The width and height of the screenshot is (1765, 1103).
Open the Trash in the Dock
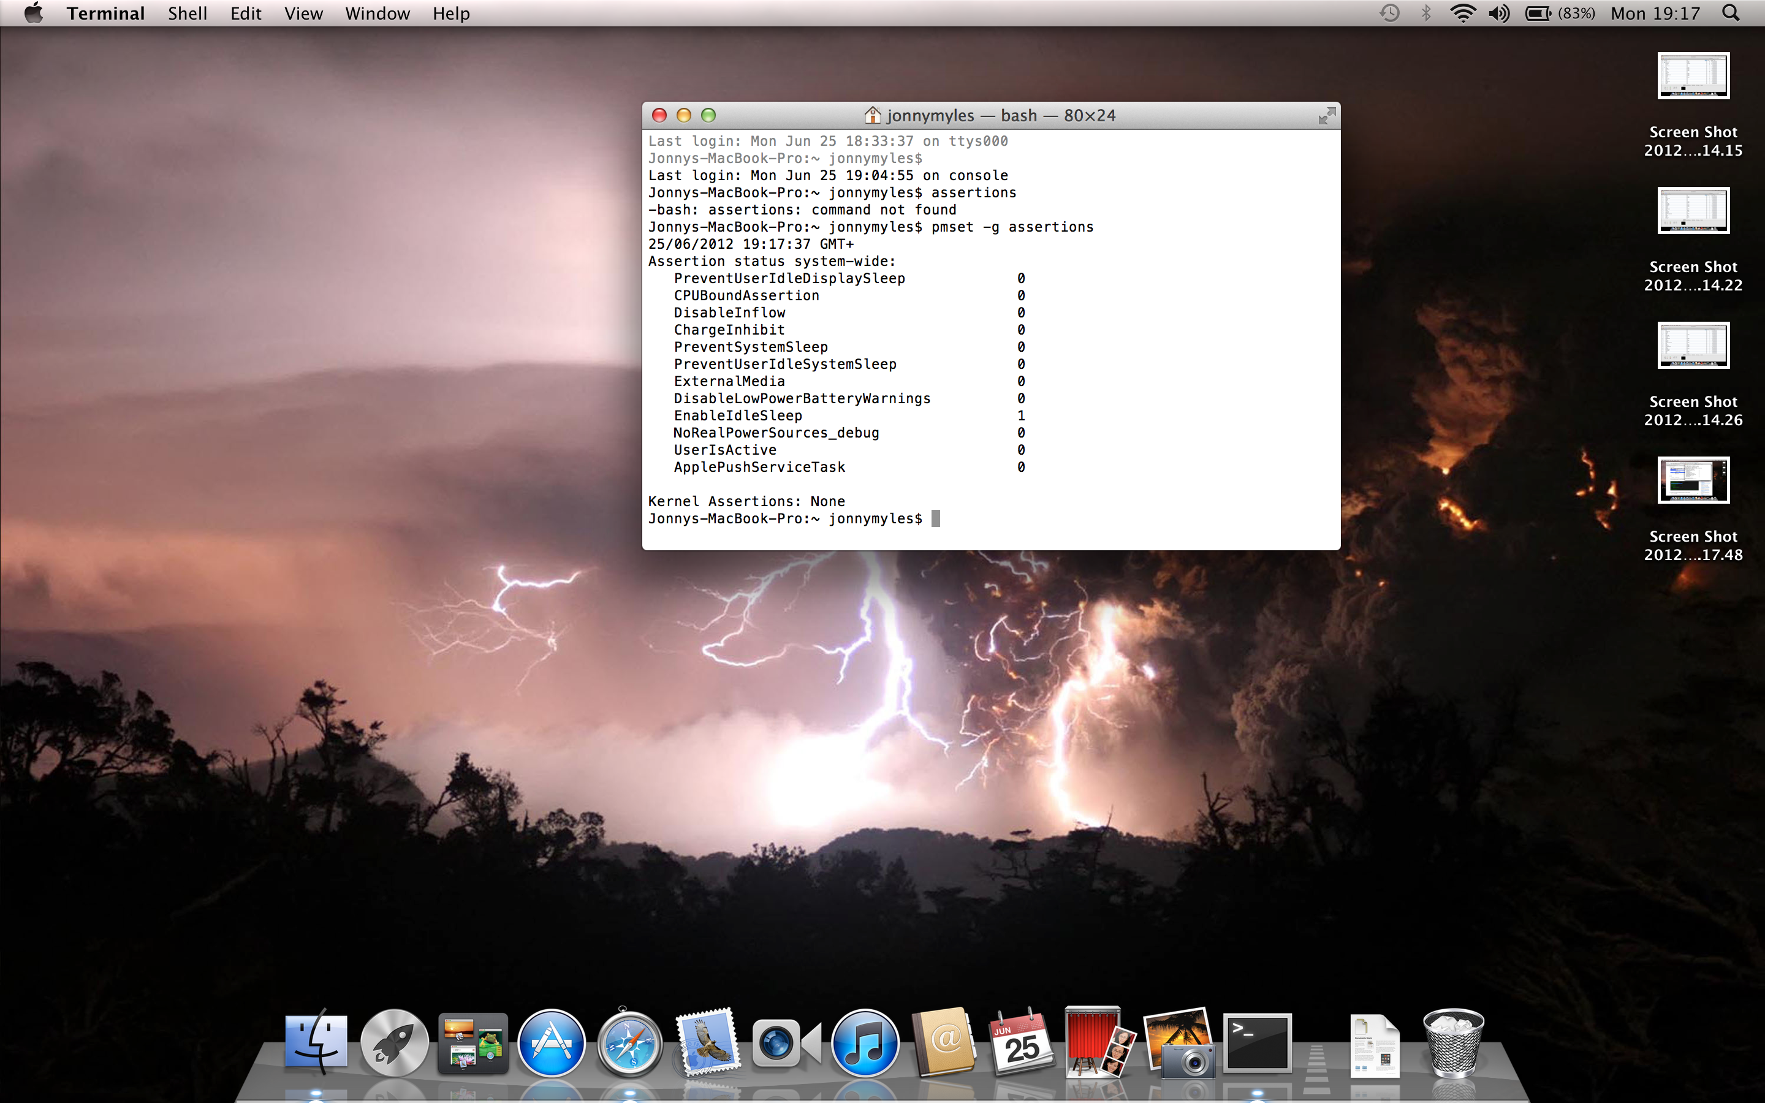coord(1454,1043)
